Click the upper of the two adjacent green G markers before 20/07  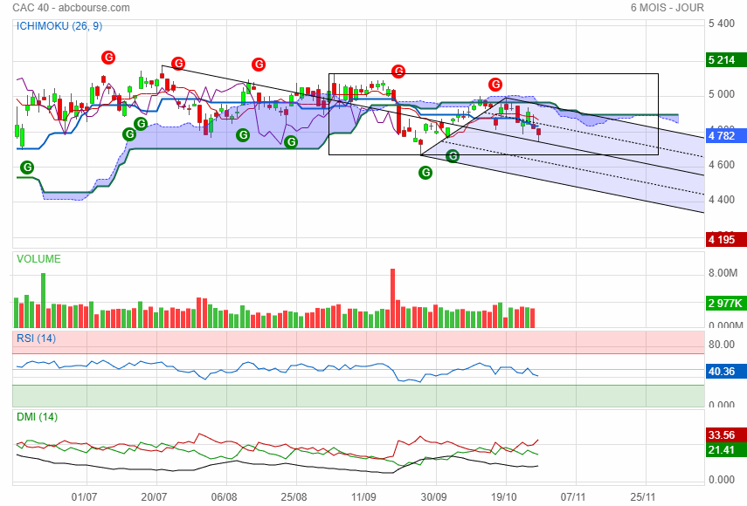point(141,124)
